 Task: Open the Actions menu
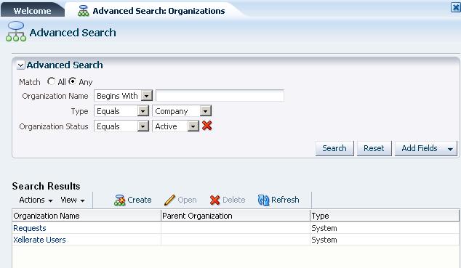36,200
